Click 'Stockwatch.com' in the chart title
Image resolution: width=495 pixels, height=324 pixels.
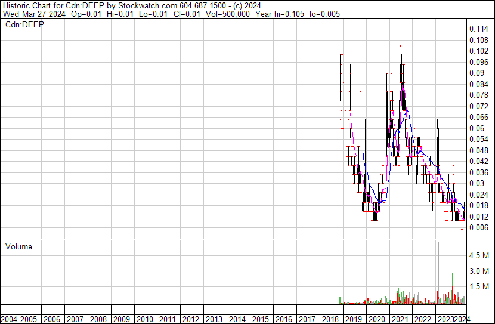click(147, 6)
